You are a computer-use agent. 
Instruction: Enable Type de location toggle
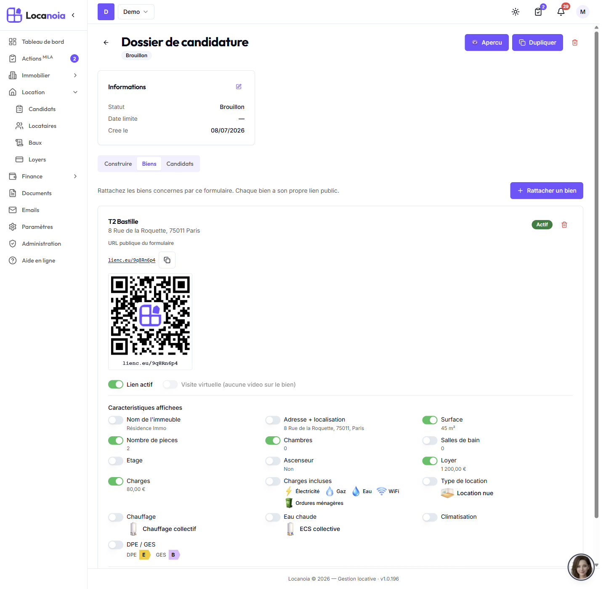(x=430, y=481)
